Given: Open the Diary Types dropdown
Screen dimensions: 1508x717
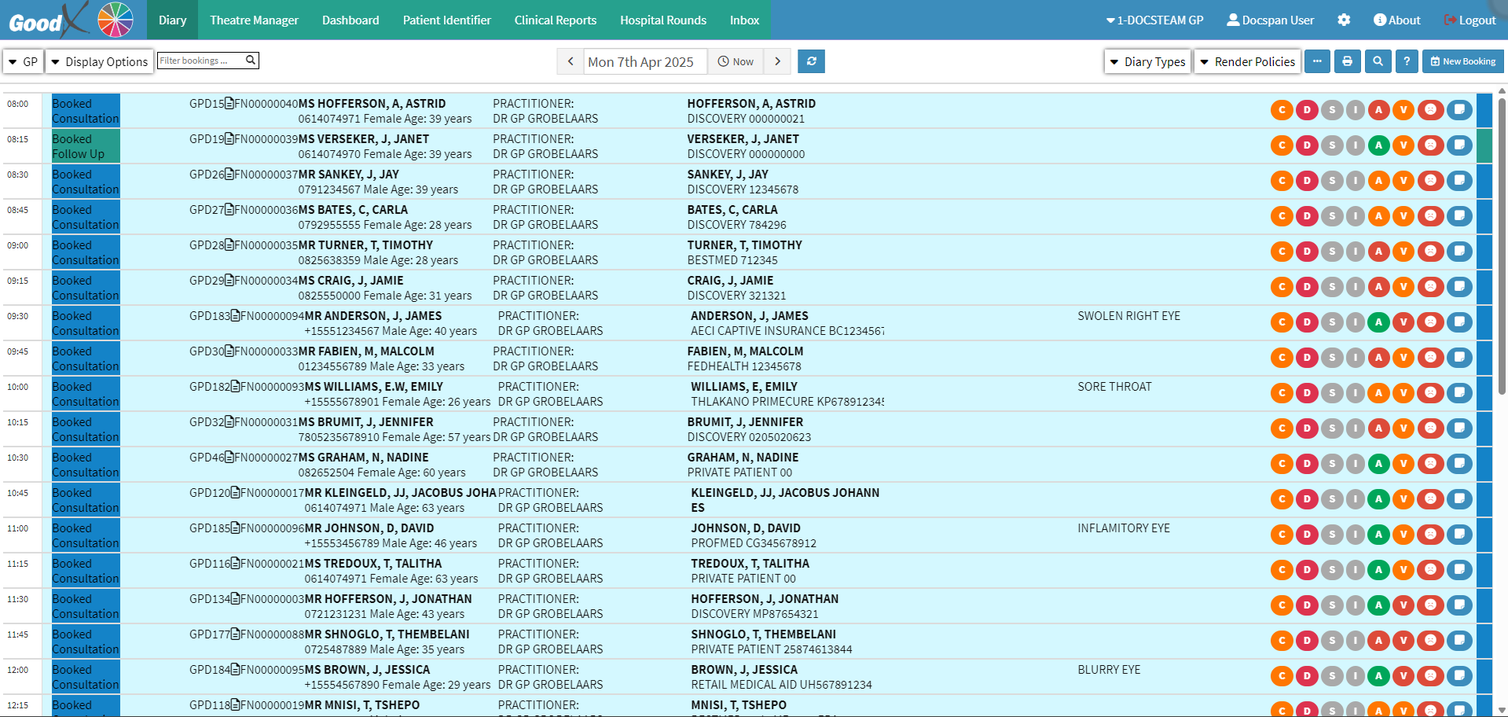Looking at the screenshot, I should [1147, 61].
